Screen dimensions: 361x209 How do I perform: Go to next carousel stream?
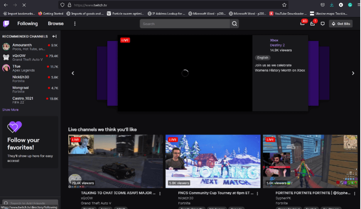click(x=353, y=73)
